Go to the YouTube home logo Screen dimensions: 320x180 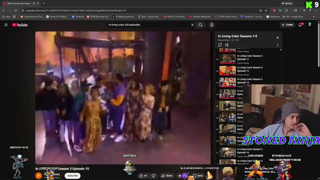pyautogui.click(x=20, y=25)
